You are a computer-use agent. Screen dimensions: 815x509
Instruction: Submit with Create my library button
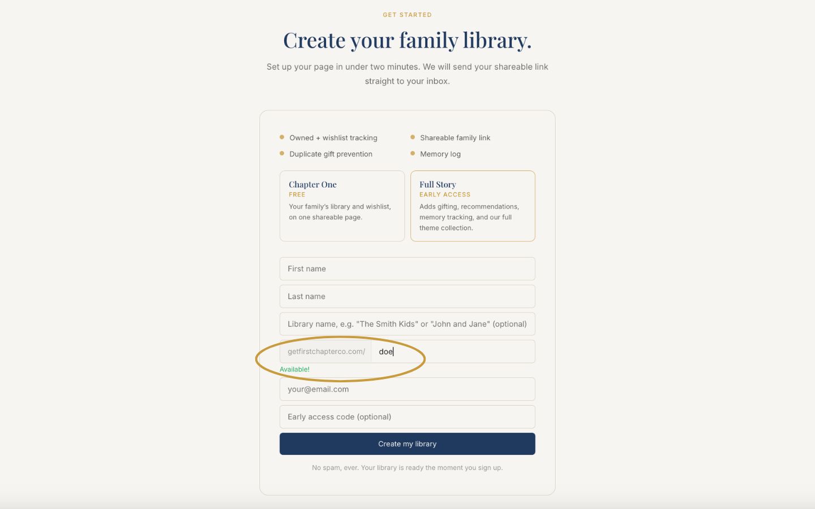[407, 444]
